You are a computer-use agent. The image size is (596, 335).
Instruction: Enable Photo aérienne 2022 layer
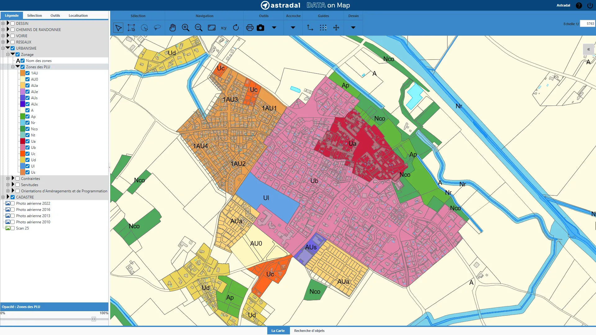tap(13, 203)
